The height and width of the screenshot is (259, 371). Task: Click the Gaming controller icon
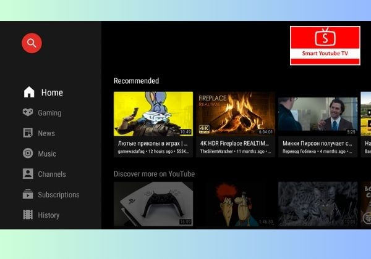28,112
